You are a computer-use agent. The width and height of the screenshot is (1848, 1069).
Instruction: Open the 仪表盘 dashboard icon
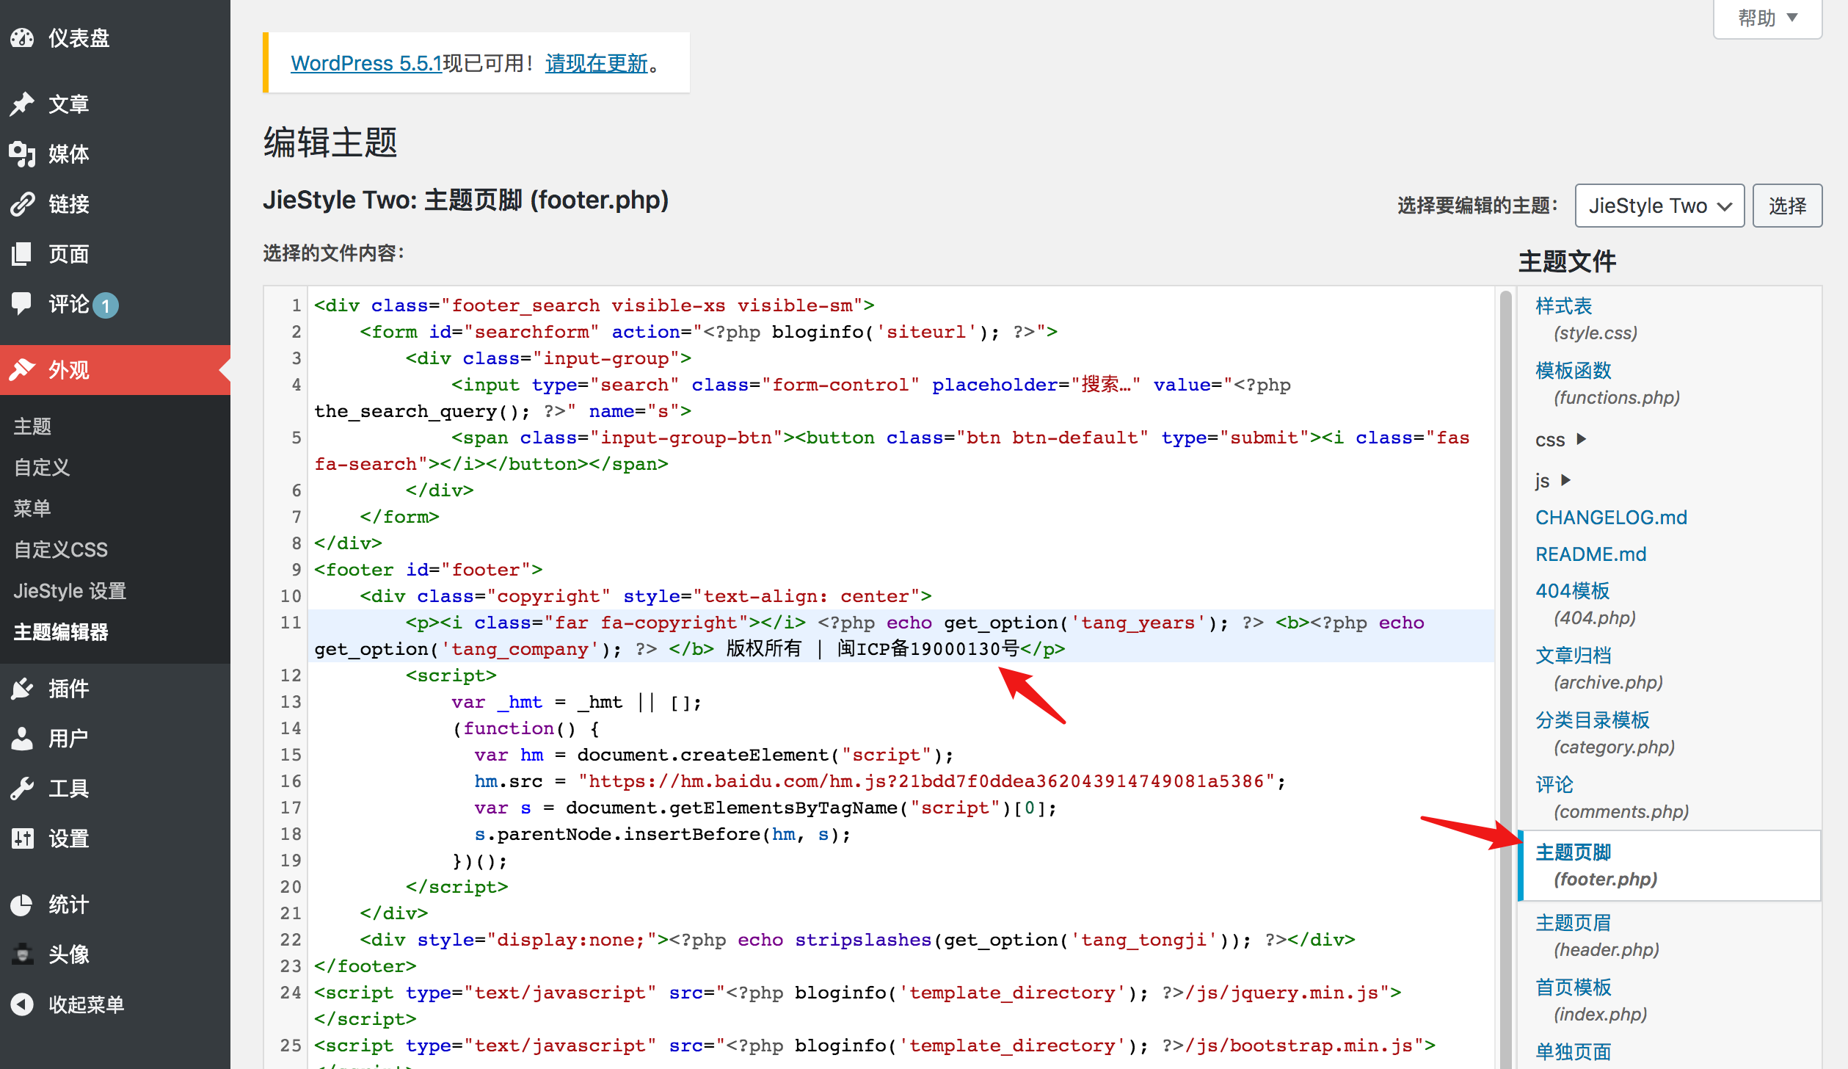pyautogui.click(x=23, y=38)
